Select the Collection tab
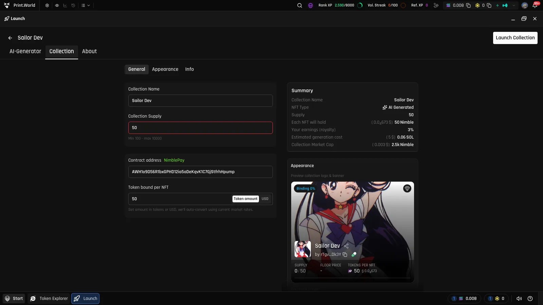The image size is (543, 305). point(62,52)
